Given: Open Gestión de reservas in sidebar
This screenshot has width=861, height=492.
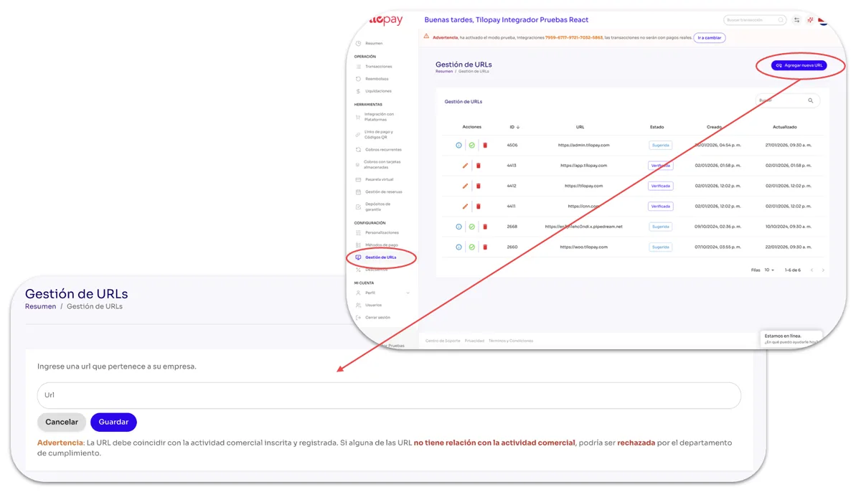Looking at the screenshot, I should tap(383, 192).
